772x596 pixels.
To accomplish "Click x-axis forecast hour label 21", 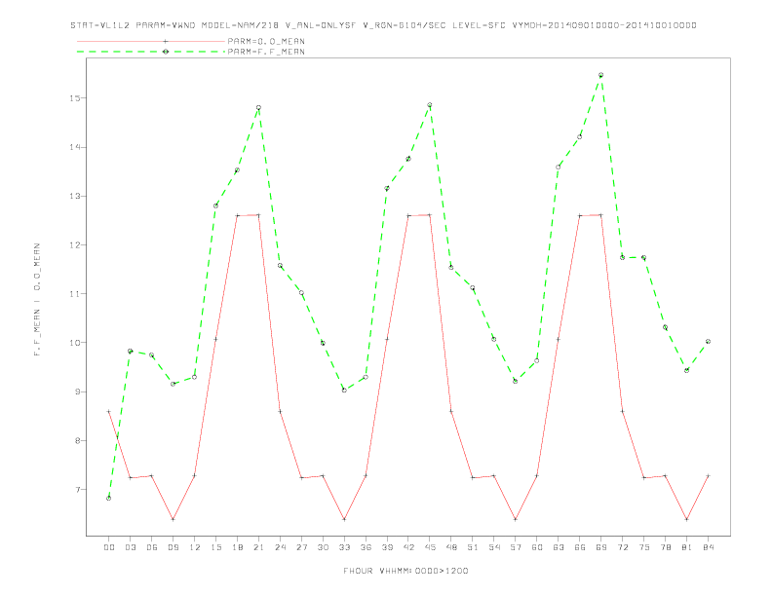I will click(258, 547).
